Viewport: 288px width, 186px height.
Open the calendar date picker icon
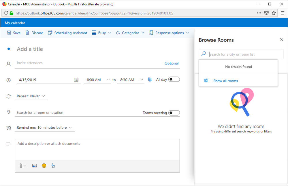(76, 79)
